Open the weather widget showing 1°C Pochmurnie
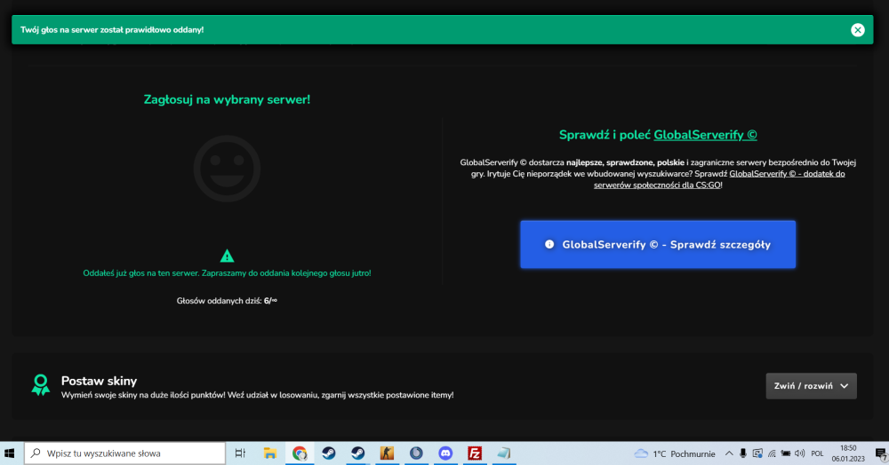 pyautogui.click(x=675, y=453)
